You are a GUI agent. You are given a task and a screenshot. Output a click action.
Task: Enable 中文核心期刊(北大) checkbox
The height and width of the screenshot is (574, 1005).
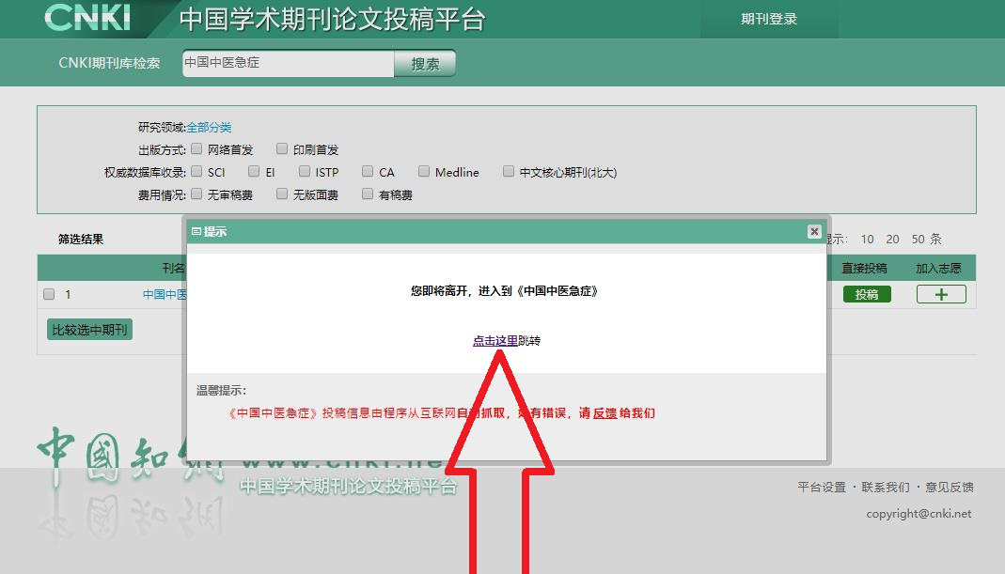click(x=509, y=171)
